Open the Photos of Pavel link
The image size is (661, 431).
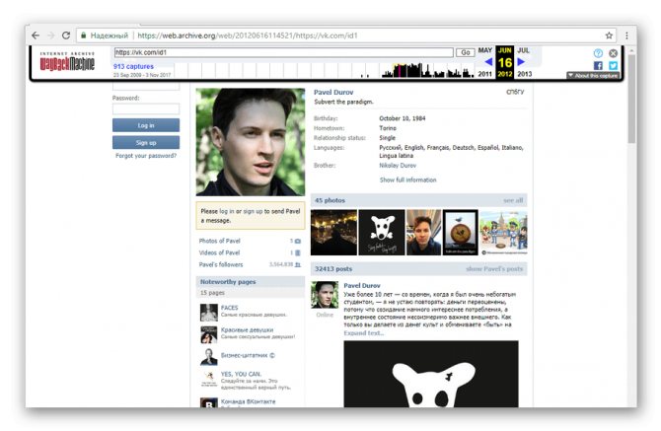[219, 241]
